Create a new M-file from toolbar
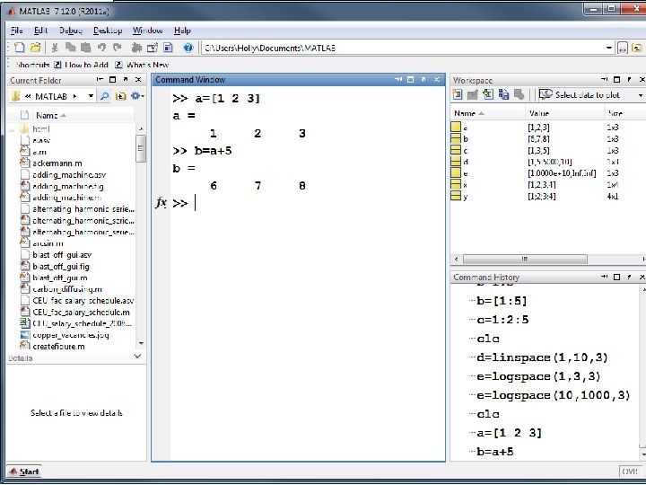Screen dimensions: 646x485 tap(19, 48)
